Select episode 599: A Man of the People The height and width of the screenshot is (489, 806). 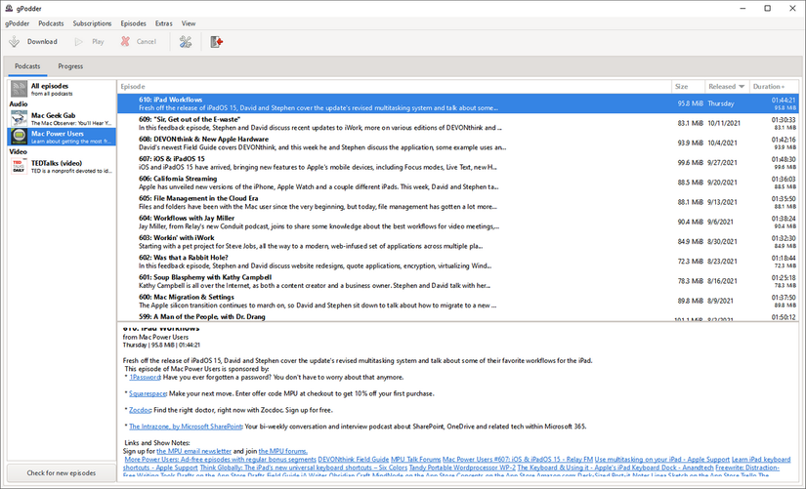point(457,316)
